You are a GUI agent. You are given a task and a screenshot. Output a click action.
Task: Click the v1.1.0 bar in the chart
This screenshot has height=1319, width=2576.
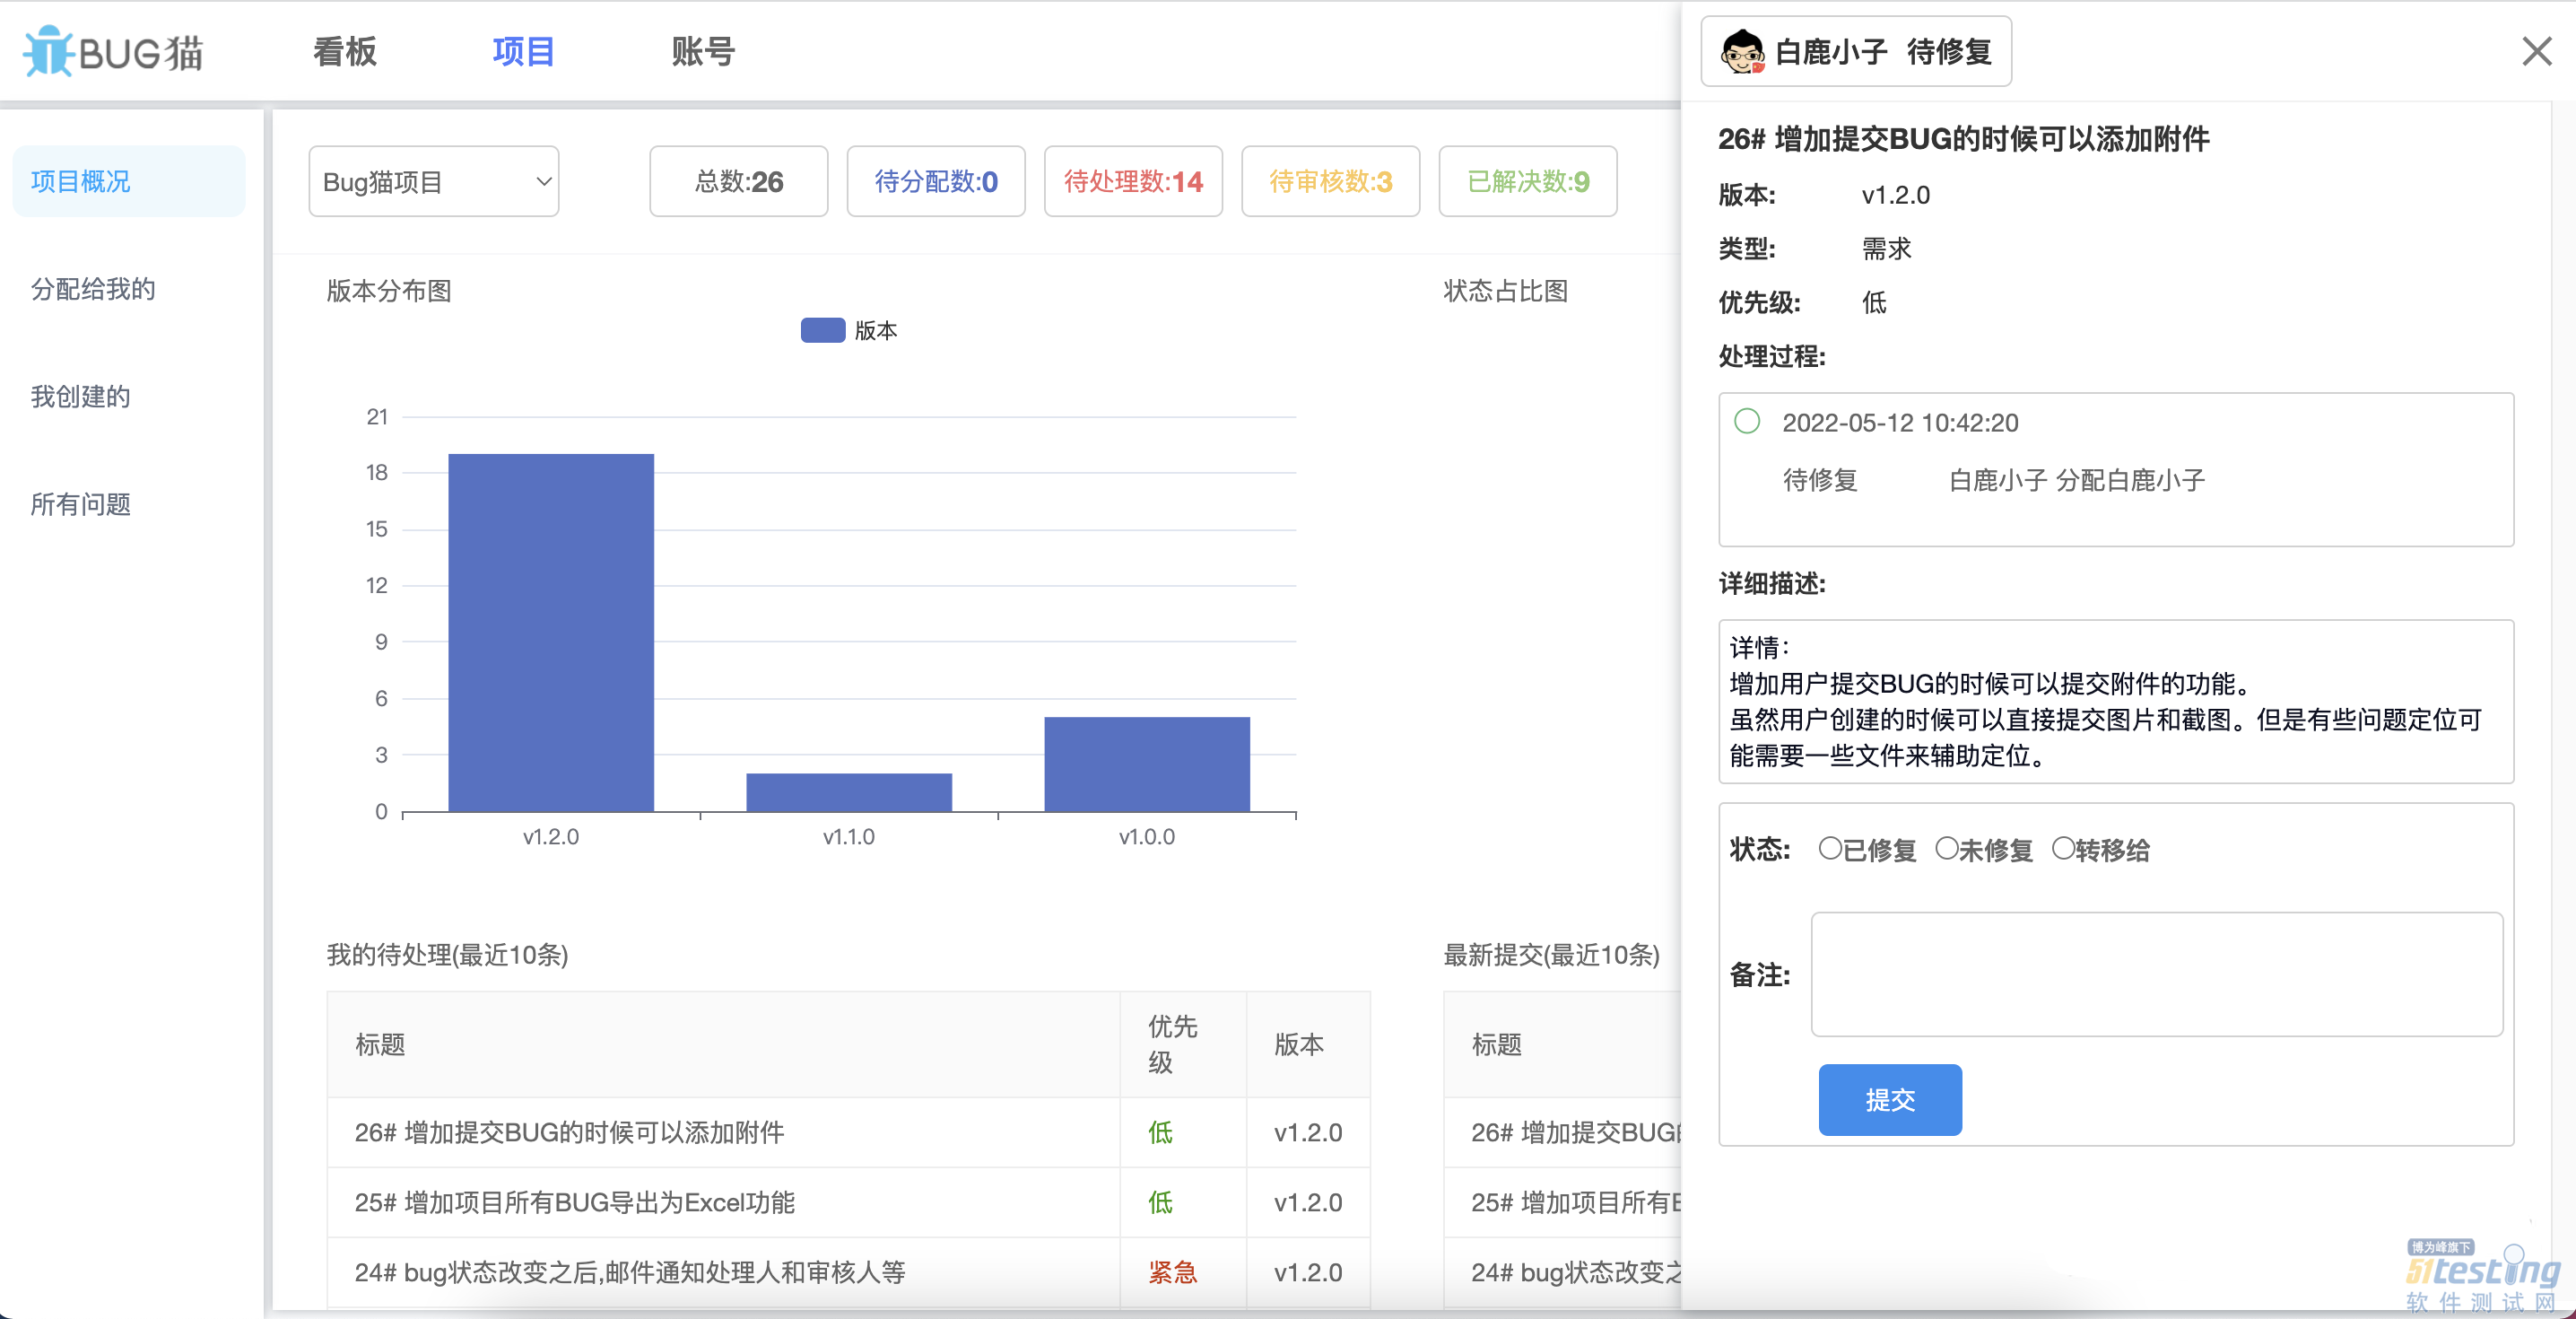tap(849, 792)
